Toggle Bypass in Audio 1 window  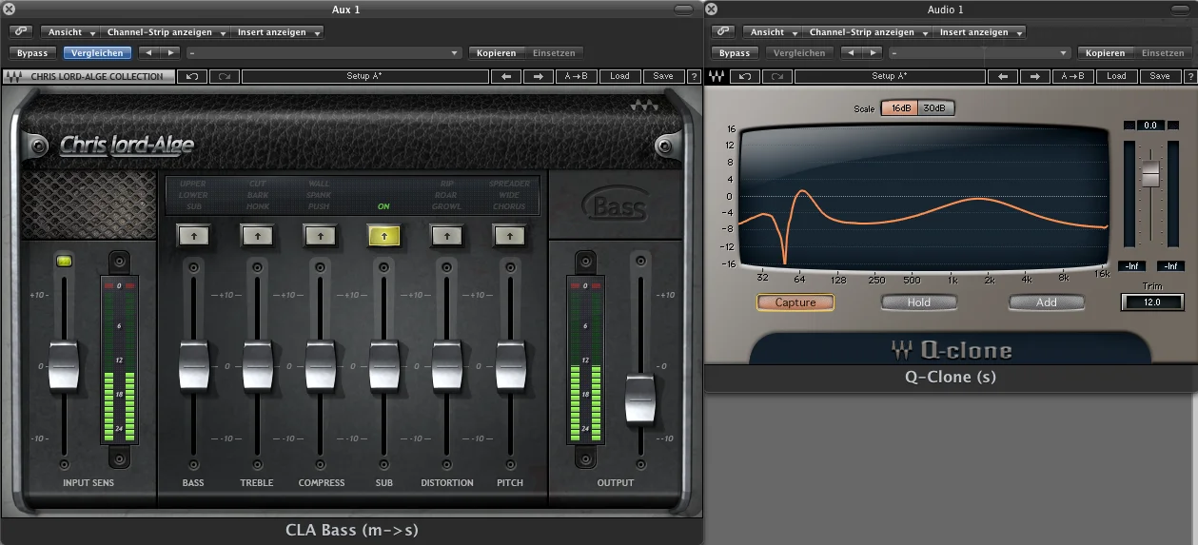(735, 53)
